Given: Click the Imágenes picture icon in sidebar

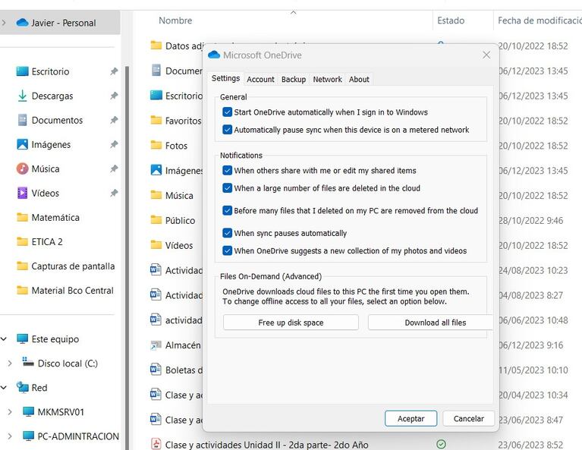Looking at the screenshot, I should pyautogui.click(x=22, y=144).
